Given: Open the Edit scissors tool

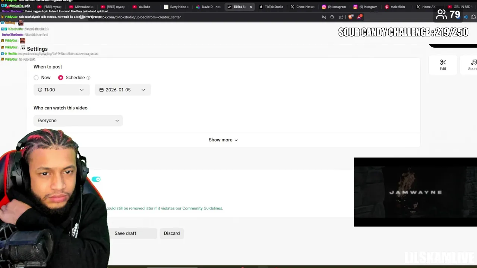Looking at the screenshot, I should [x=443, y=64].
